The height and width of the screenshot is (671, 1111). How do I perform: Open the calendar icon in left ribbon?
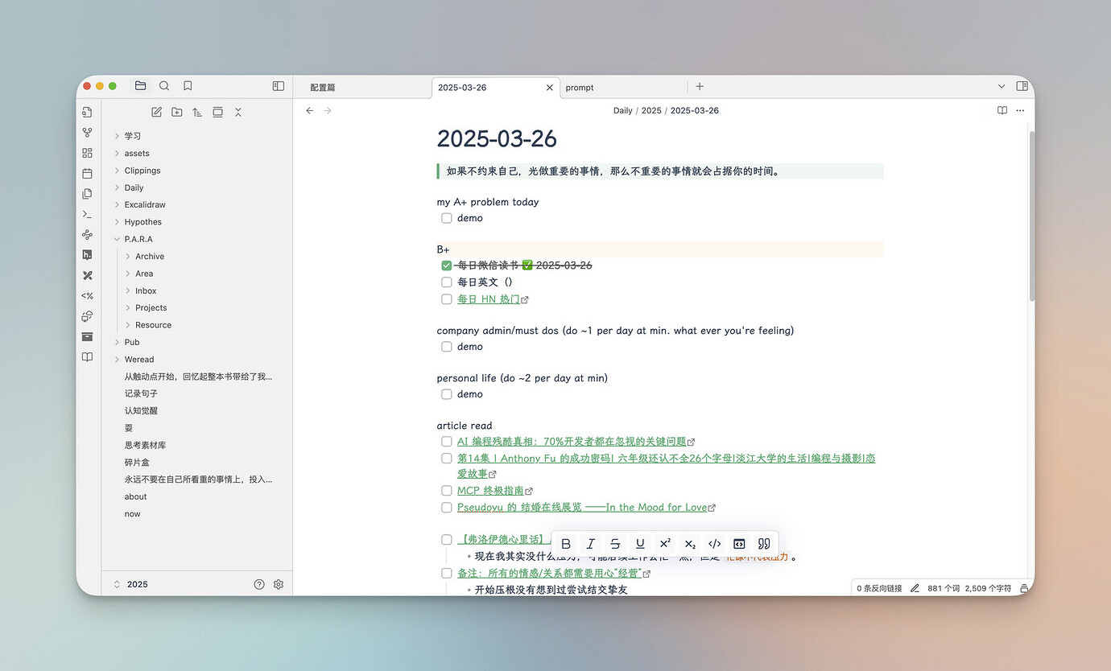click(87, 173)
